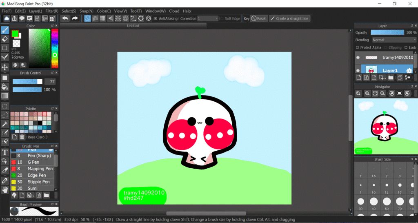Delete palette color with trash icon
The image size is (418, 223).
(22, 137)
